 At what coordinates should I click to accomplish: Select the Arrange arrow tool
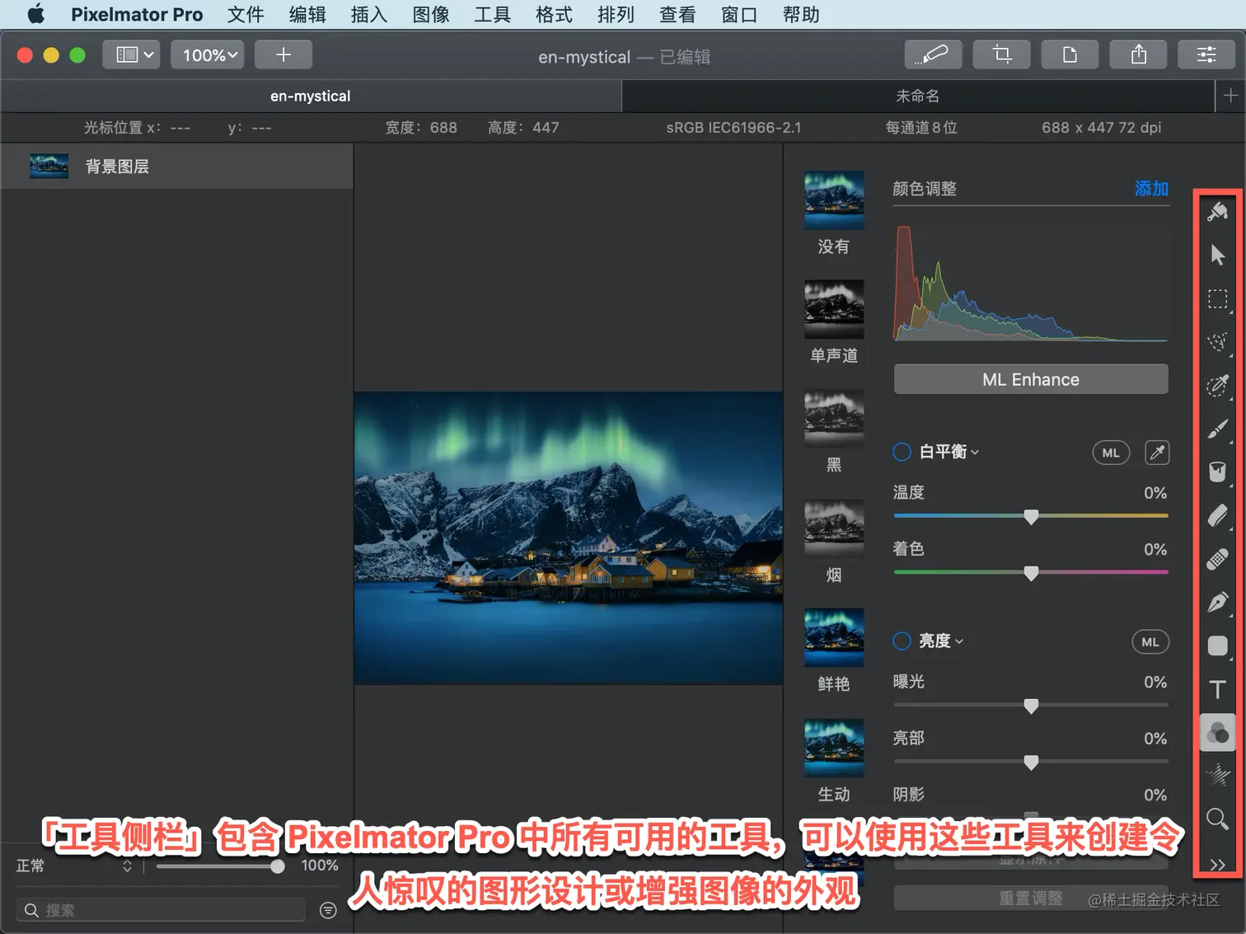click(1217, 255)
